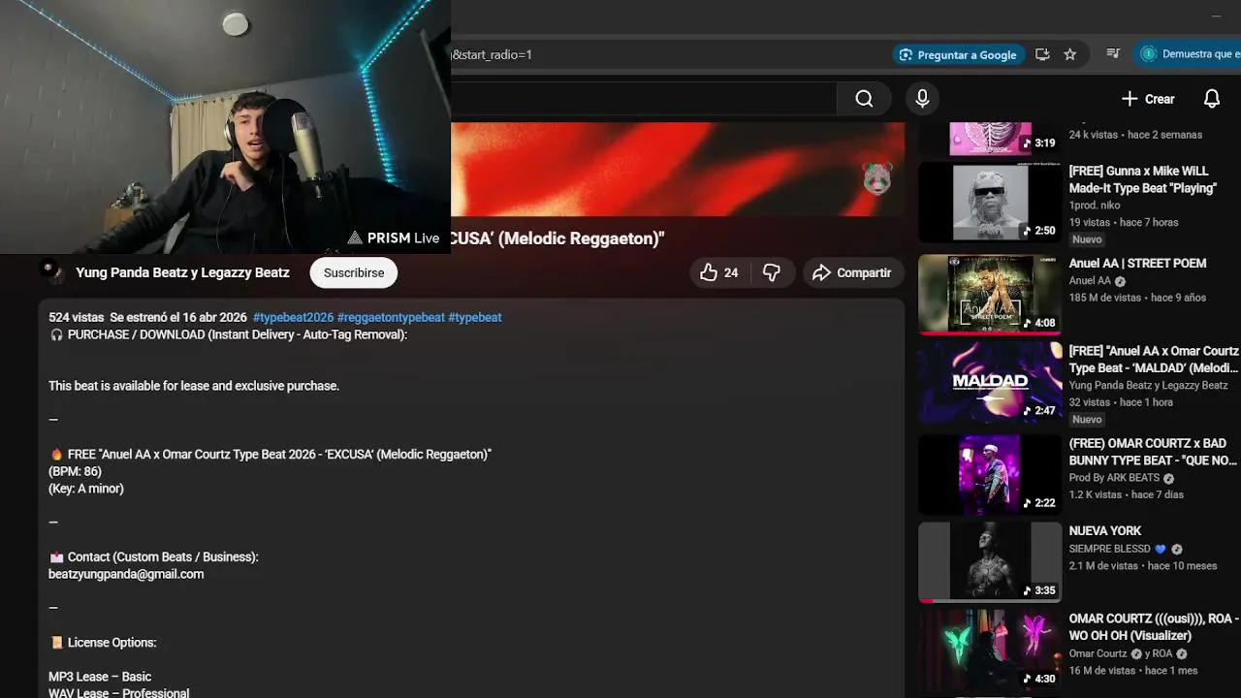
Task: Click the 524 vistas premiere date line
Action: [147, 317]
